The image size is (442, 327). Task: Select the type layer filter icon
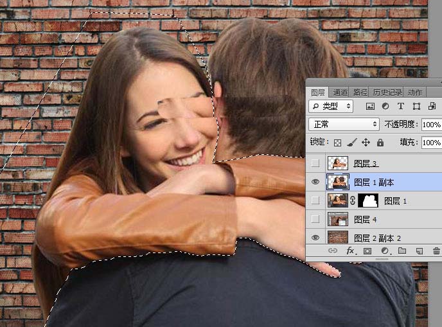[401, 106]
